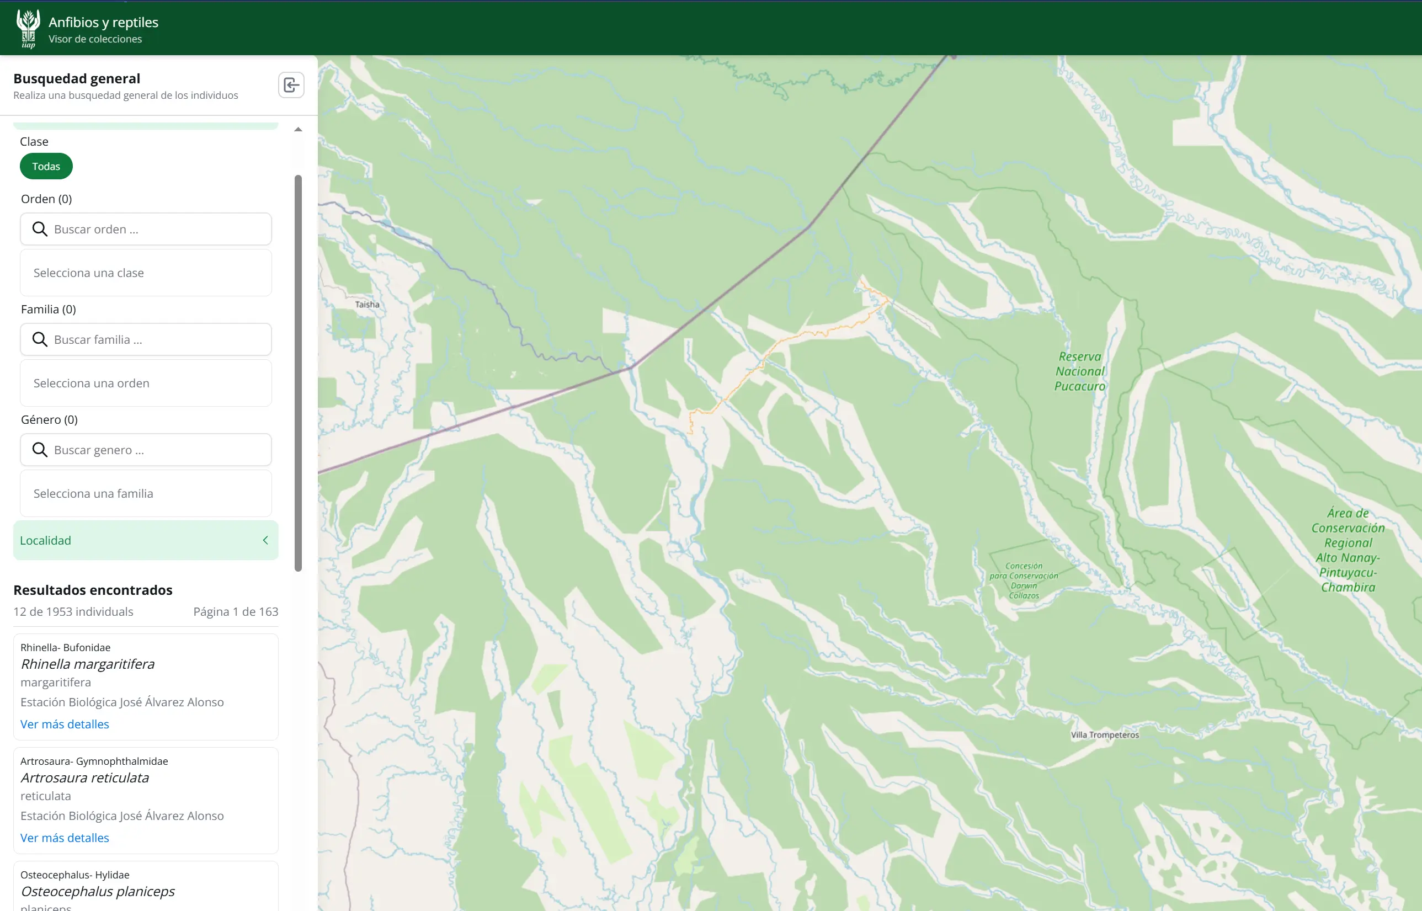Click the Selecciona una orden box
This screenshot has width=1422, height=911.
[146, 383]
